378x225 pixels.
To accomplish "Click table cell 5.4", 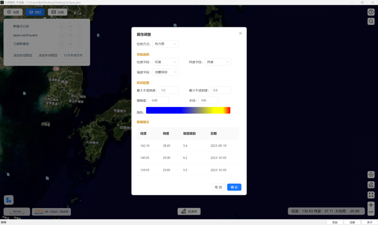I will point(185,146).
